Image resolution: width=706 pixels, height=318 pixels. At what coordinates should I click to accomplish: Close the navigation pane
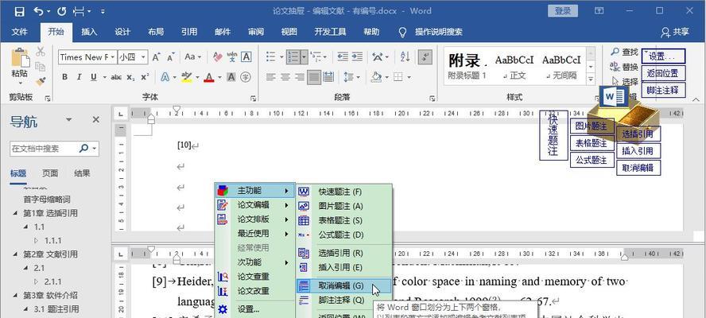[96, 120]
